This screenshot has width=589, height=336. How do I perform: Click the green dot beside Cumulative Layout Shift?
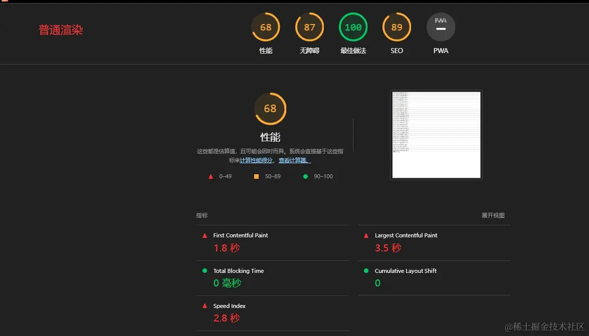[x=366, y=271]
